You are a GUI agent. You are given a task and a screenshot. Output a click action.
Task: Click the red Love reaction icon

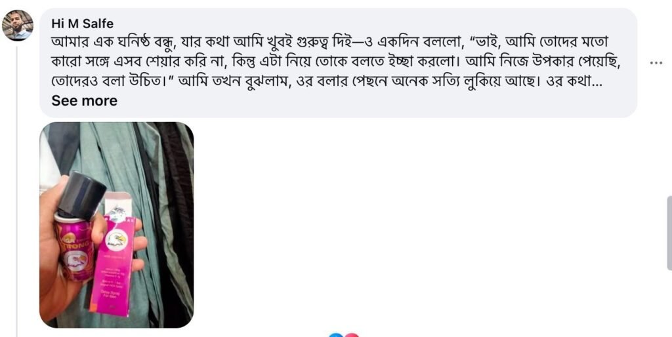pos(351,335)
